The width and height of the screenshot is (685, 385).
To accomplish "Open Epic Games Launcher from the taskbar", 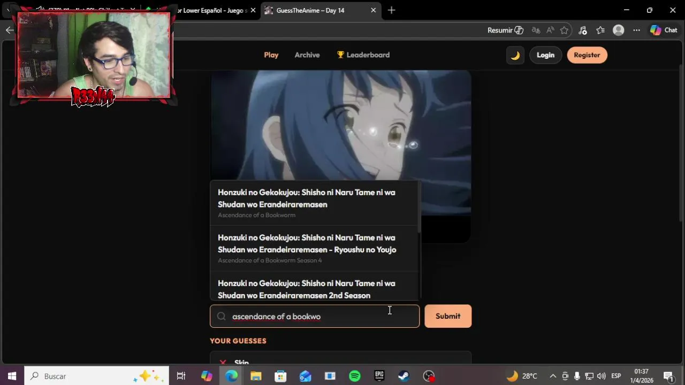I will coord(379,376).
